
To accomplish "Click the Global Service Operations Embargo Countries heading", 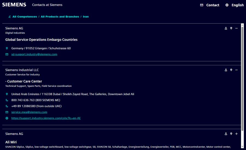I will pos(41,40).
